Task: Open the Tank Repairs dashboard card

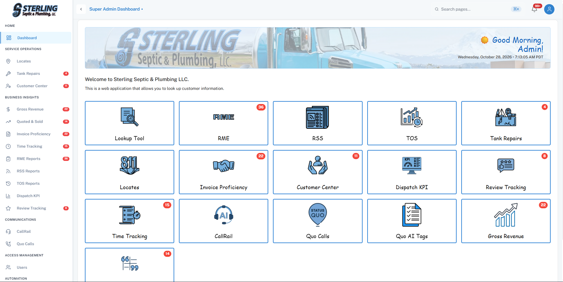Action: pyautogui.click(x=506, y=123)
